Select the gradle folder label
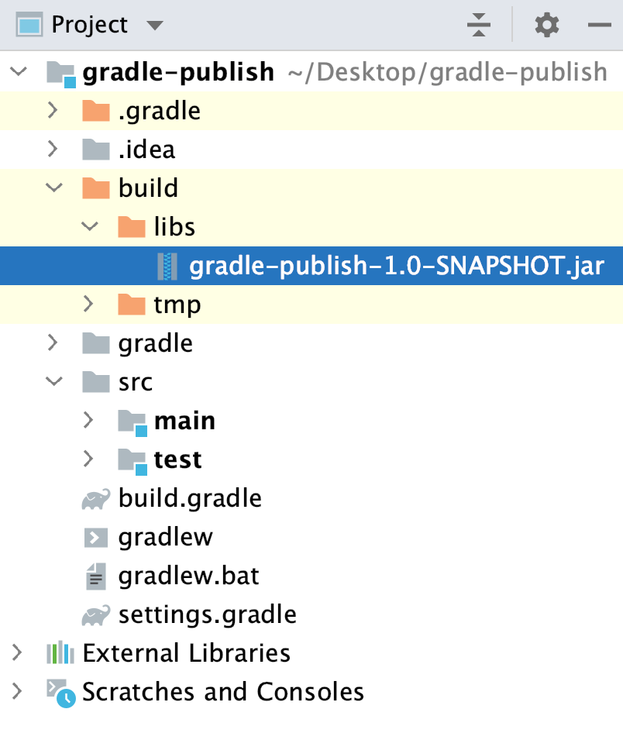 [x=156, y=344]
